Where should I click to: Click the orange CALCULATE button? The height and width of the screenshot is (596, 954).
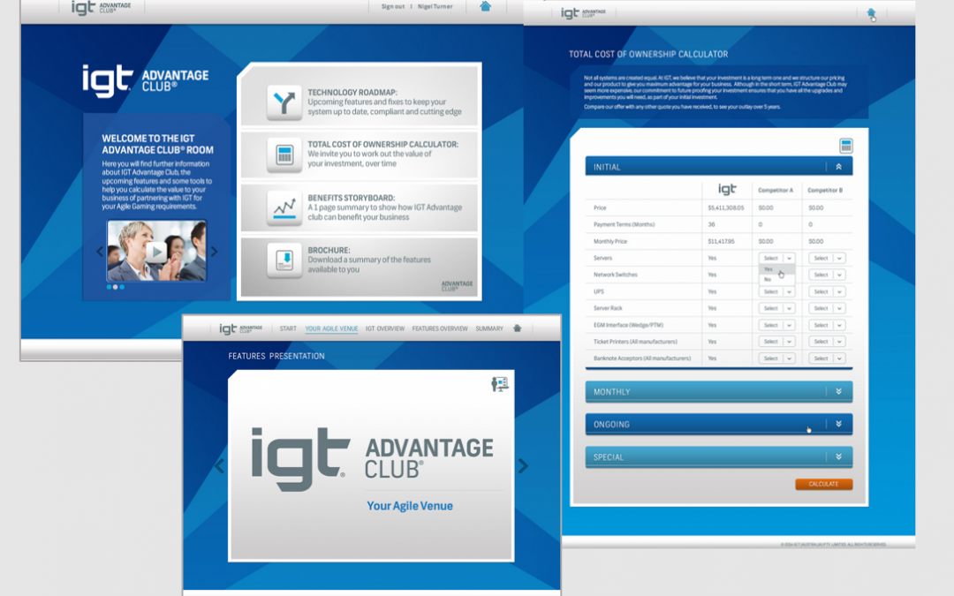(823, 484)
